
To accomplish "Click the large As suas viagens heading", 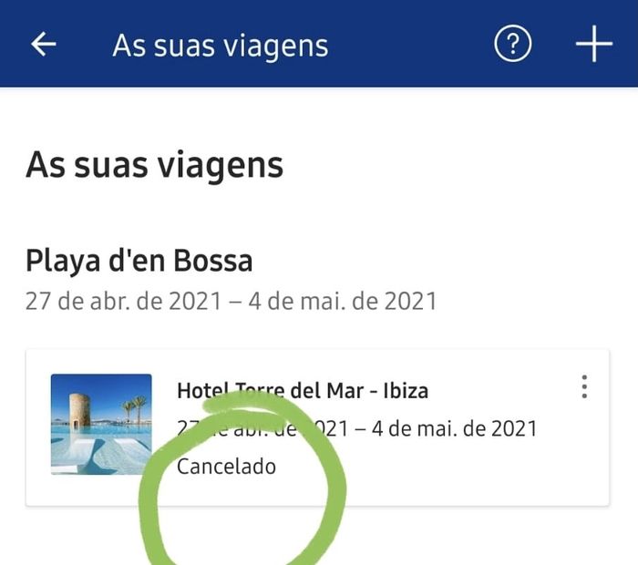I will point(154,165).
